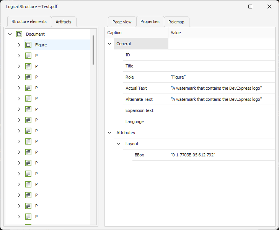Open the Page view tab
Viewport: 279px width, 230px height.
click(x=122, y=22)
